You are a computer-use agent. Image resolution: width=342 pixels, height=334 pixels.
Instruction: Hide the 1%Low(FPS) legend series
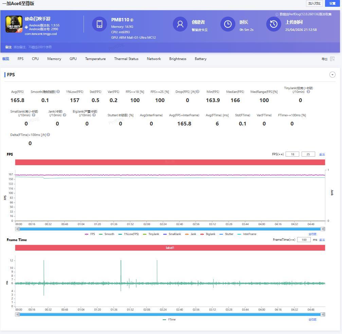point(128,234)
